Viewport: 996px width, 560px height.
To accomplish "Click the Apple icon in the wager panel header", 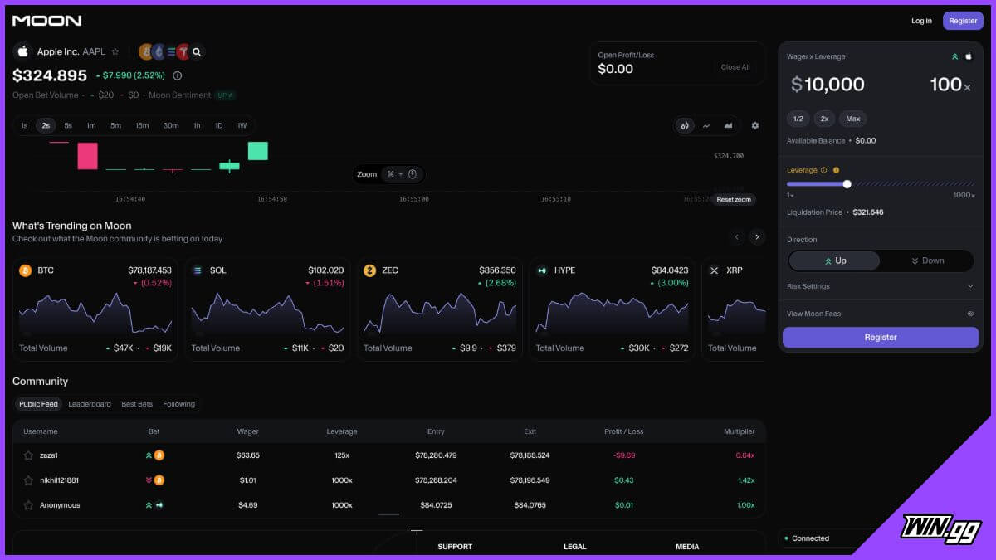I will pyautogui.click(x=968, y=56).
